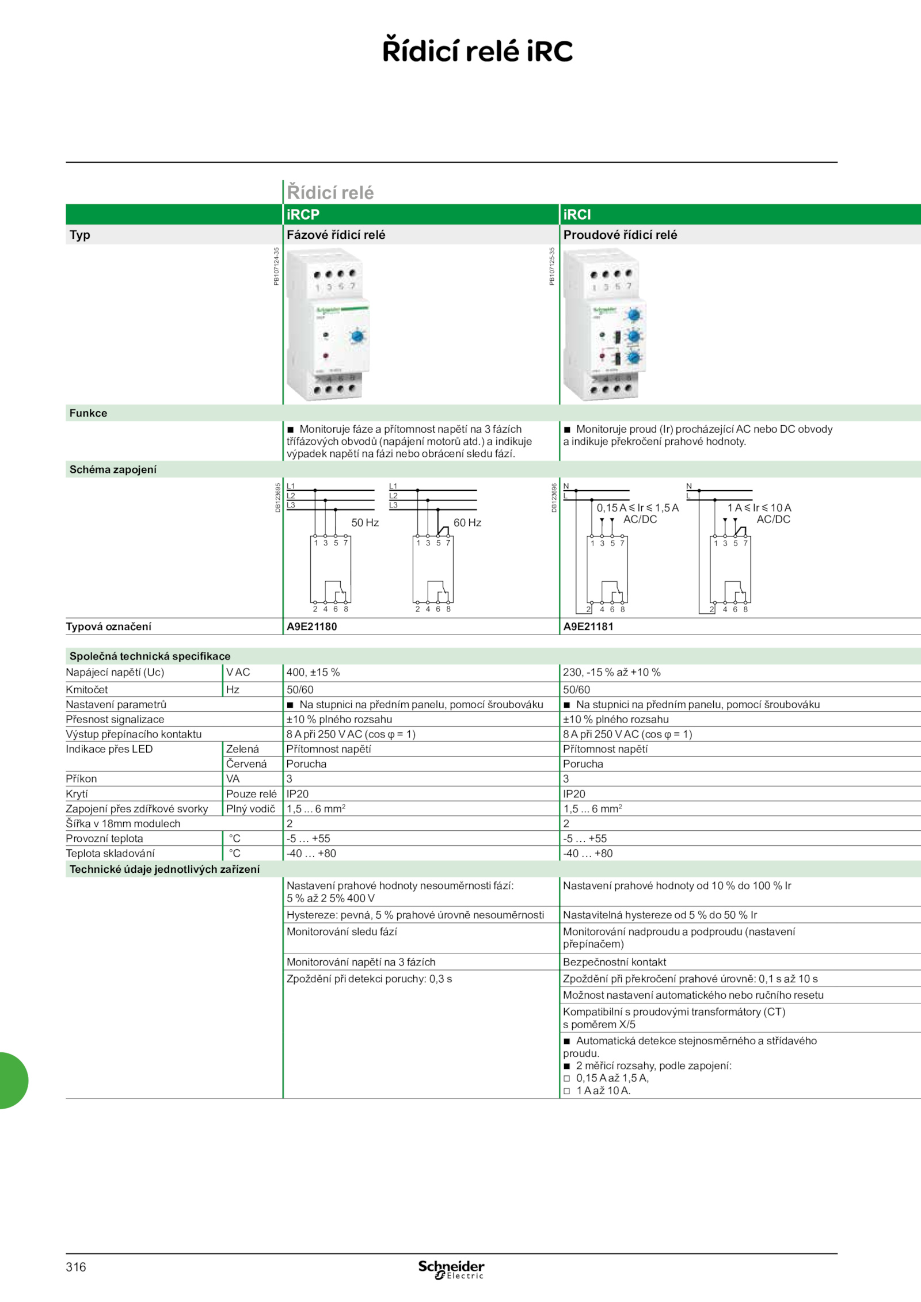Screen dimensions: 921x1302
Task: Click the "Krytí" row label
Action: [77, 794]
